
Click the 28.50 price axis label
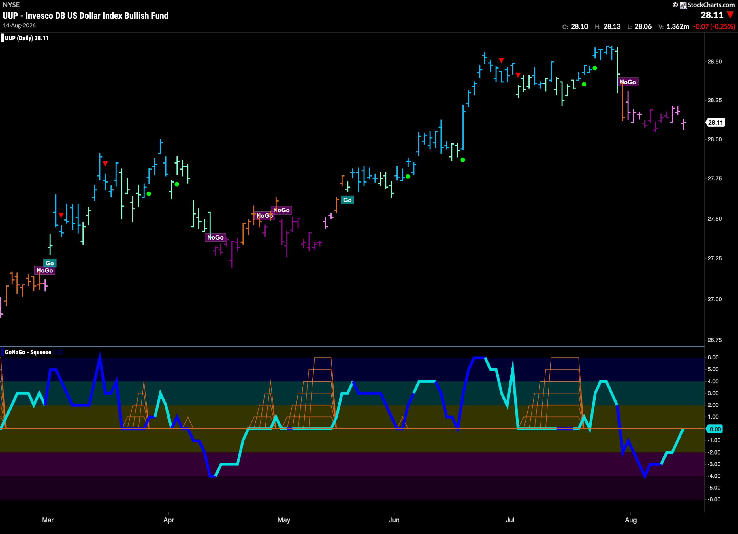pyautogui.click(x=715, y=62)
